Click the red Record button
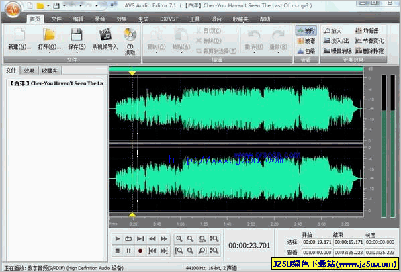 140,251
